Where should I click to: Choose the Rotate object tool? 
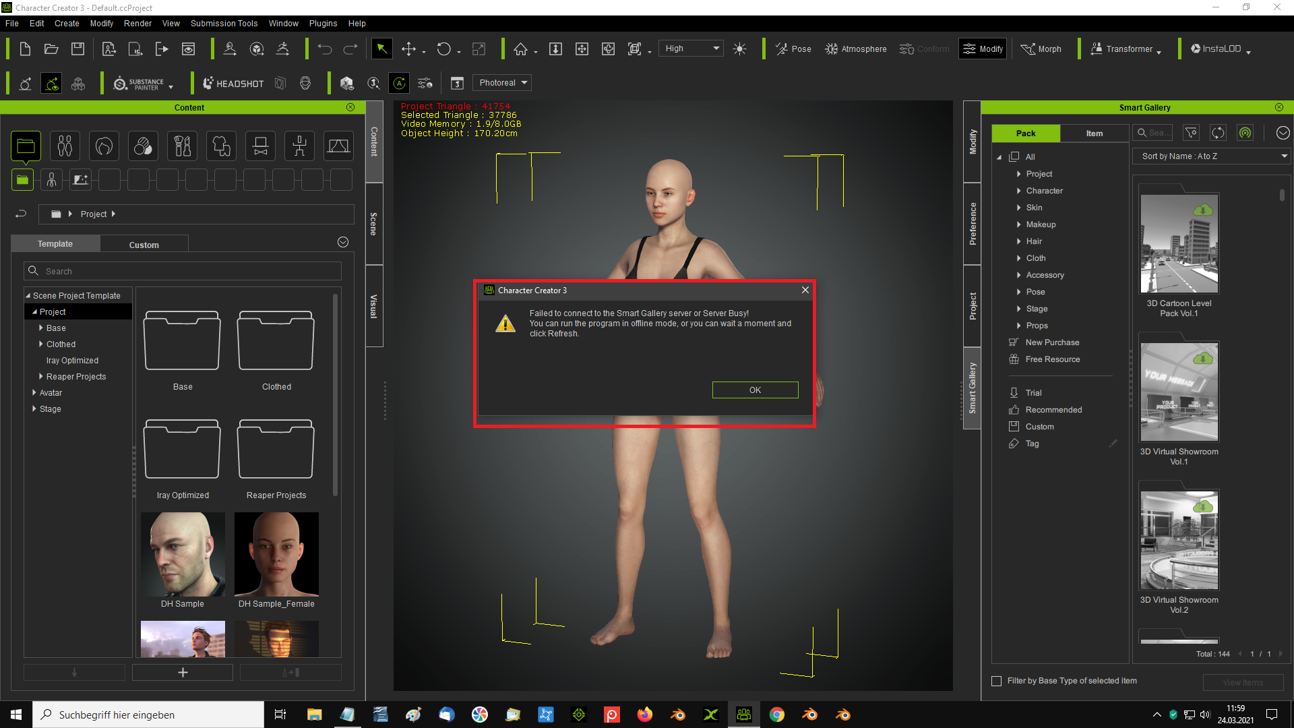[443, 49]
